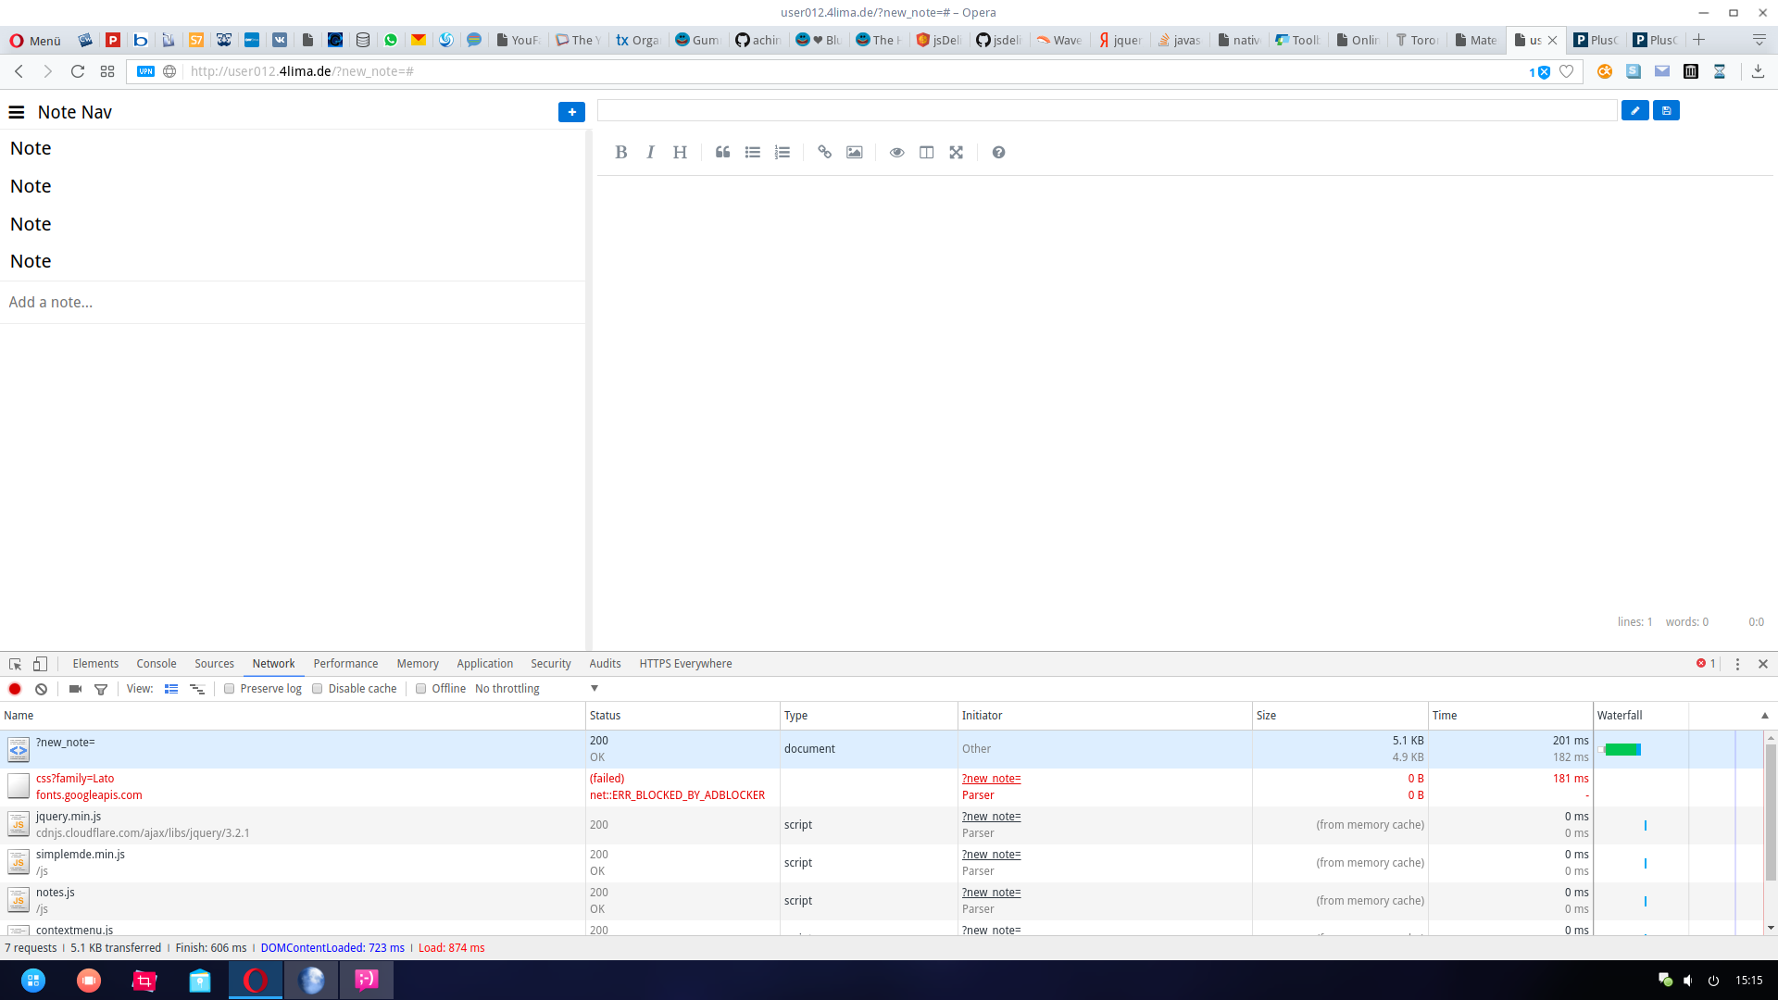
Task: Open the Application devtools tab
Action: pos(484,664)
